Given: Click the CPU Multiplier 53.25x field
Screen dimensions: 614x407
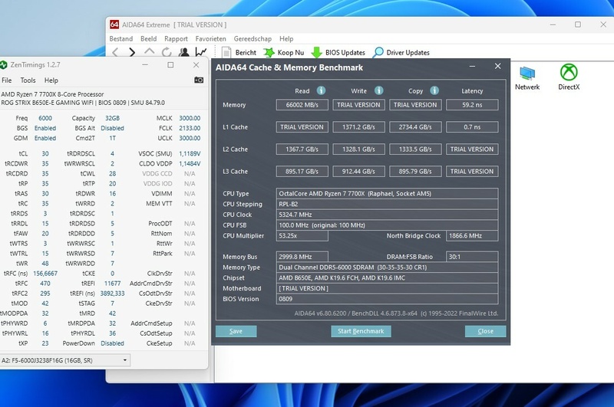Looking at the screenshot, I should coord(302,236).
